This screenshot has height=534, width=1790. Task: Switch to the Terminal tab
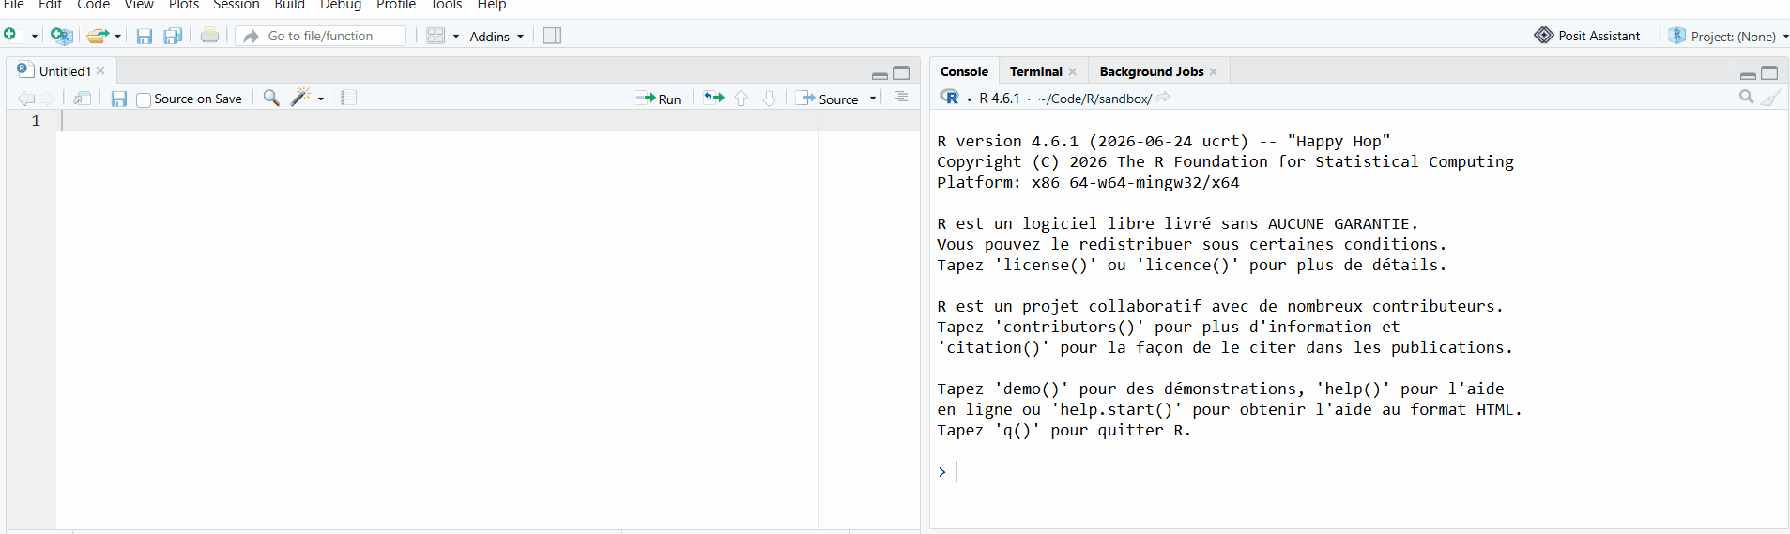coord(1035,71)
